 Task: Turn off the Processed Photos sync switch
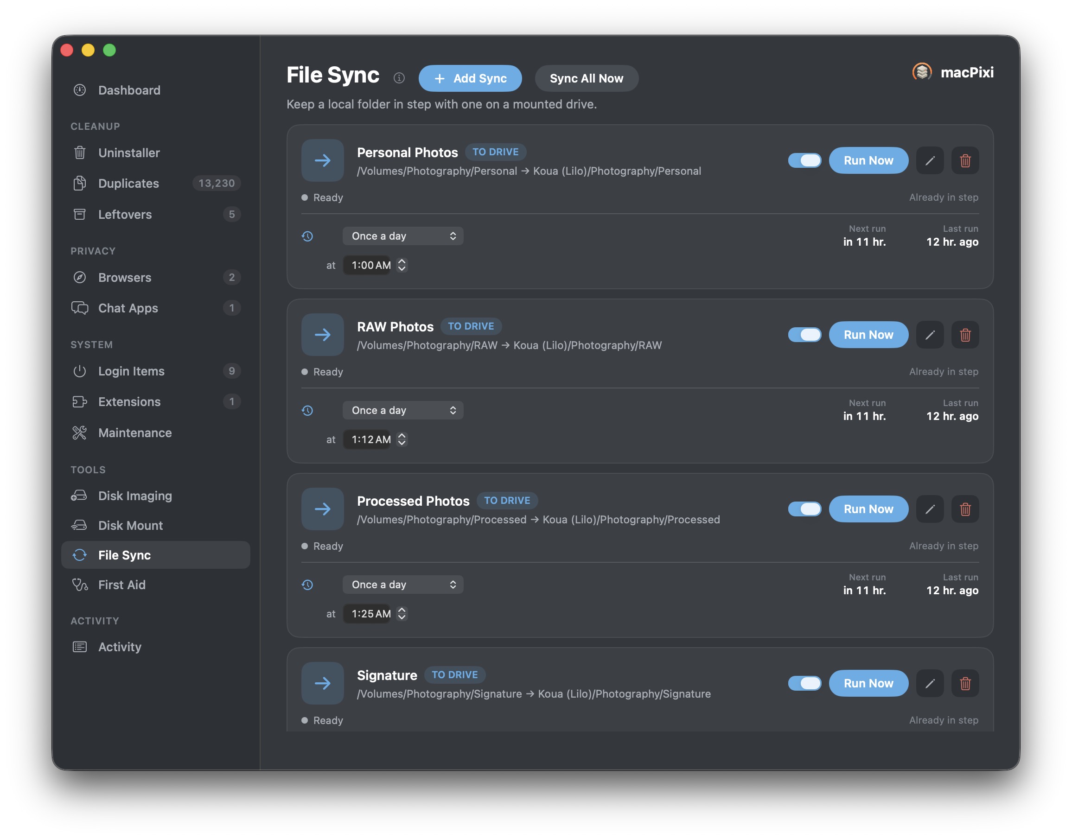804,509
